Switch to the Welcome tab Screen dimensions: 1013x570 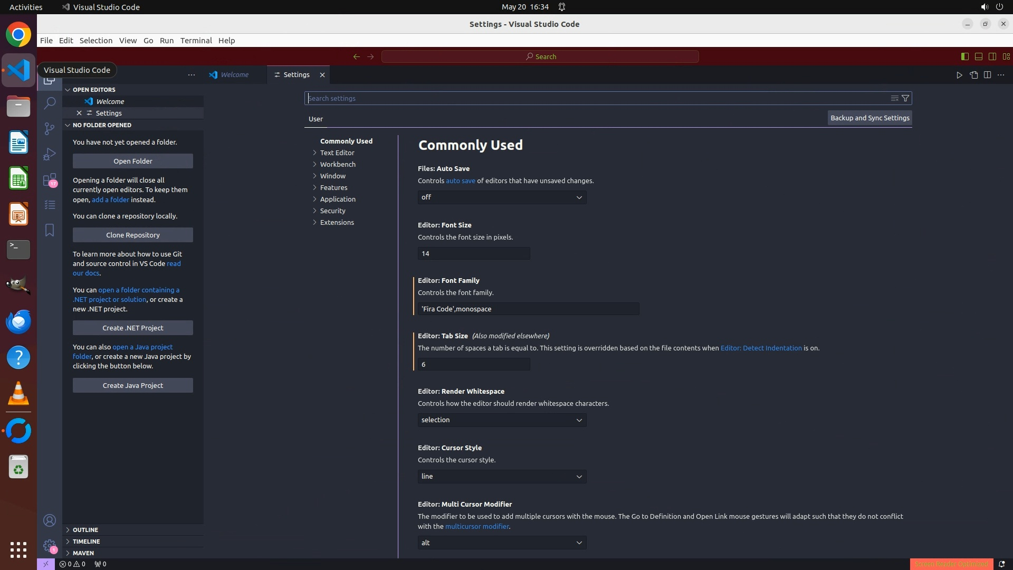(234, 75)
